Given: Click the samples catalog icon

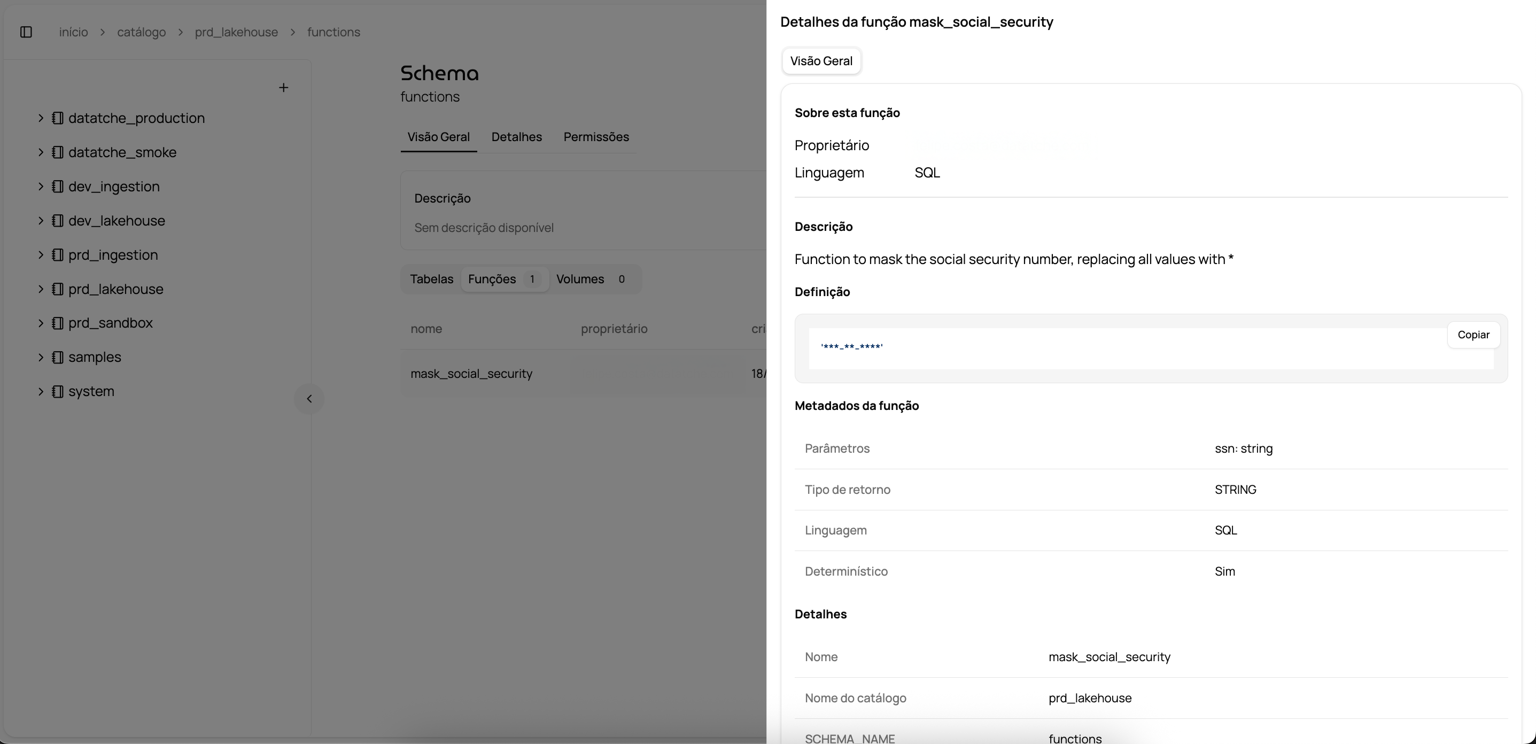Looking at the screenshot, I should click(57, 357).
